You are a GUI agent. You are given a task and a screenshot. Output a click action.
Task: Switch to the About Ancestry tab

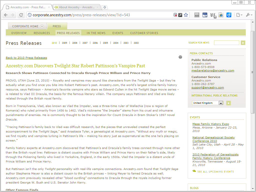pos(76,7)
